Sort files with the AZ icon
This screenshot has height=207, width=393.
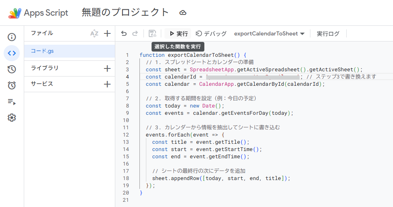pos(94,34)
